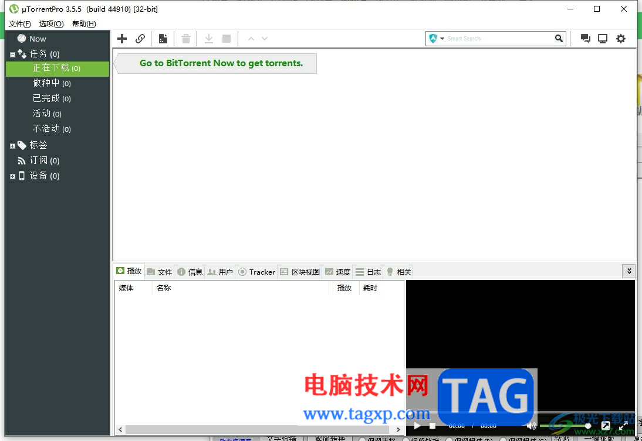Click the Go to BitTorrent Now banner
The width and height of the screenshot is (642, 441).
click(x=216, y=63)
